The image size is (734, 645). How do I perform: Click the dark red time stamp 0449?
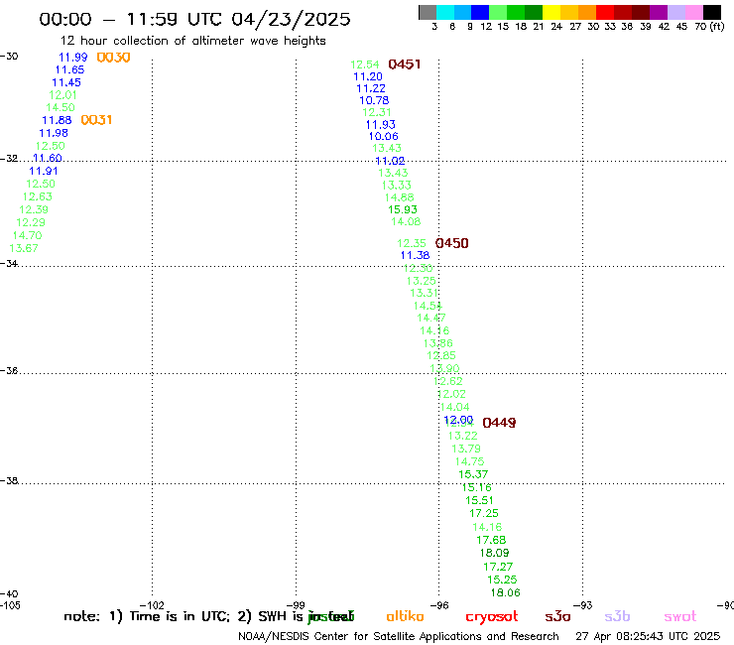(499, 423)
